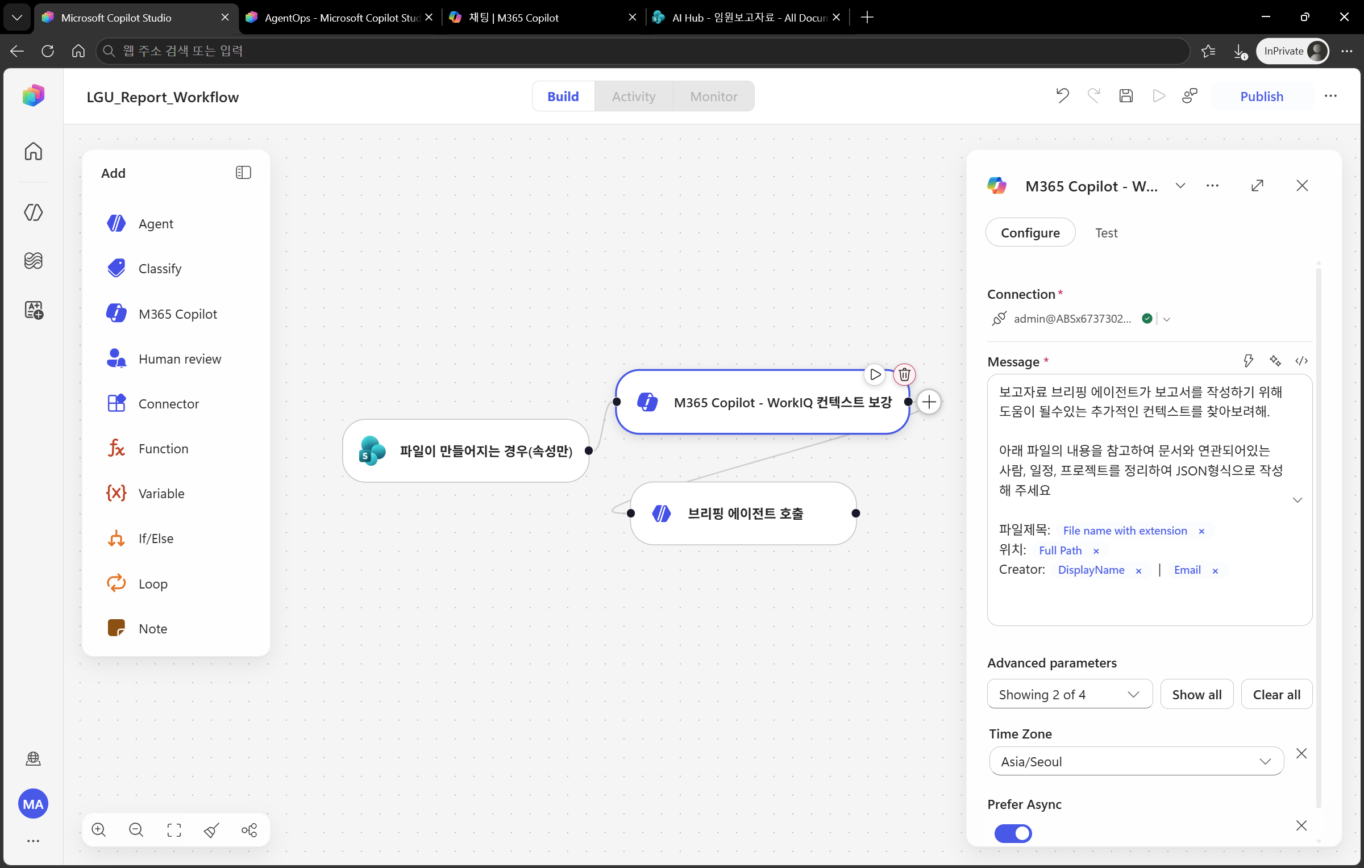
Task: Zoom in on the canvas
Action: pos(99,830)
